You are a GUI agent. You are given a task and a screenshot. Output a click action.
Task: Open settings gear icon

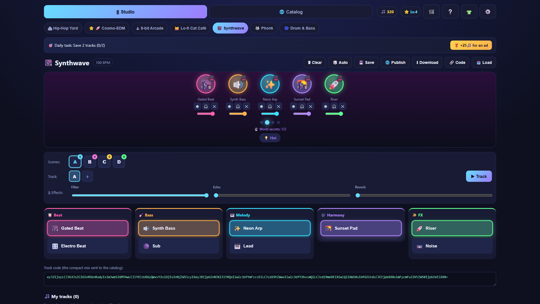coord(488,12)
